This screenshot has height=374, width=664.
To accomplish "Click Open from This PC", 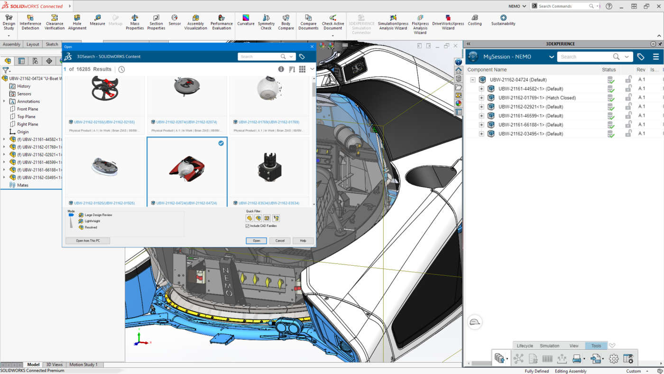I will 87,240.
